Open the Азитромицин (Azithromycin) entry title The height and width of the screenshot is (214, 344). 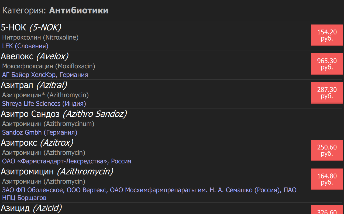point(57,171)
